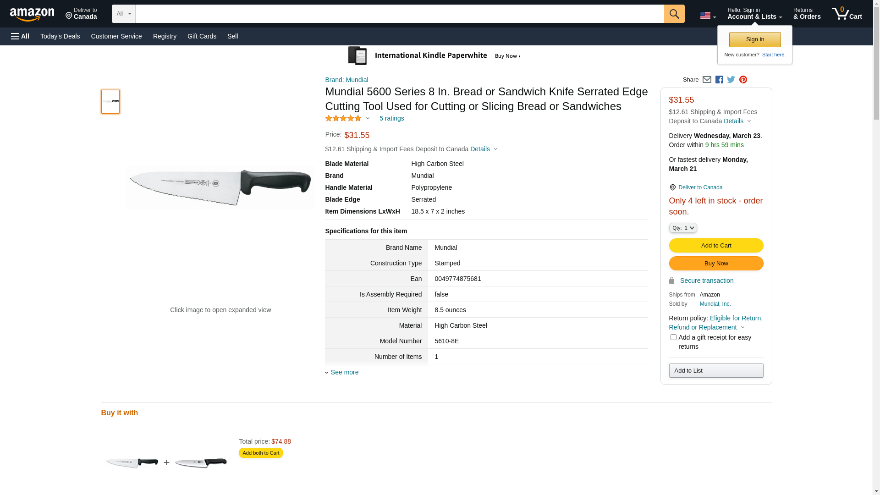
Task: Open search category All dropdown
Action: pyautogui.click(x=123, y=14)
